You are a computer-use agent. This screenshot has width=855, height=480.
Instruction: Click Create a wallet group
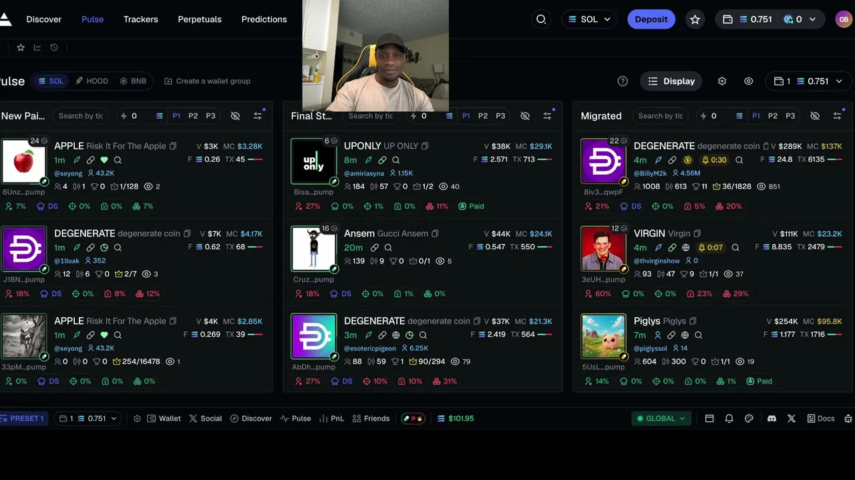pos(207,81)
